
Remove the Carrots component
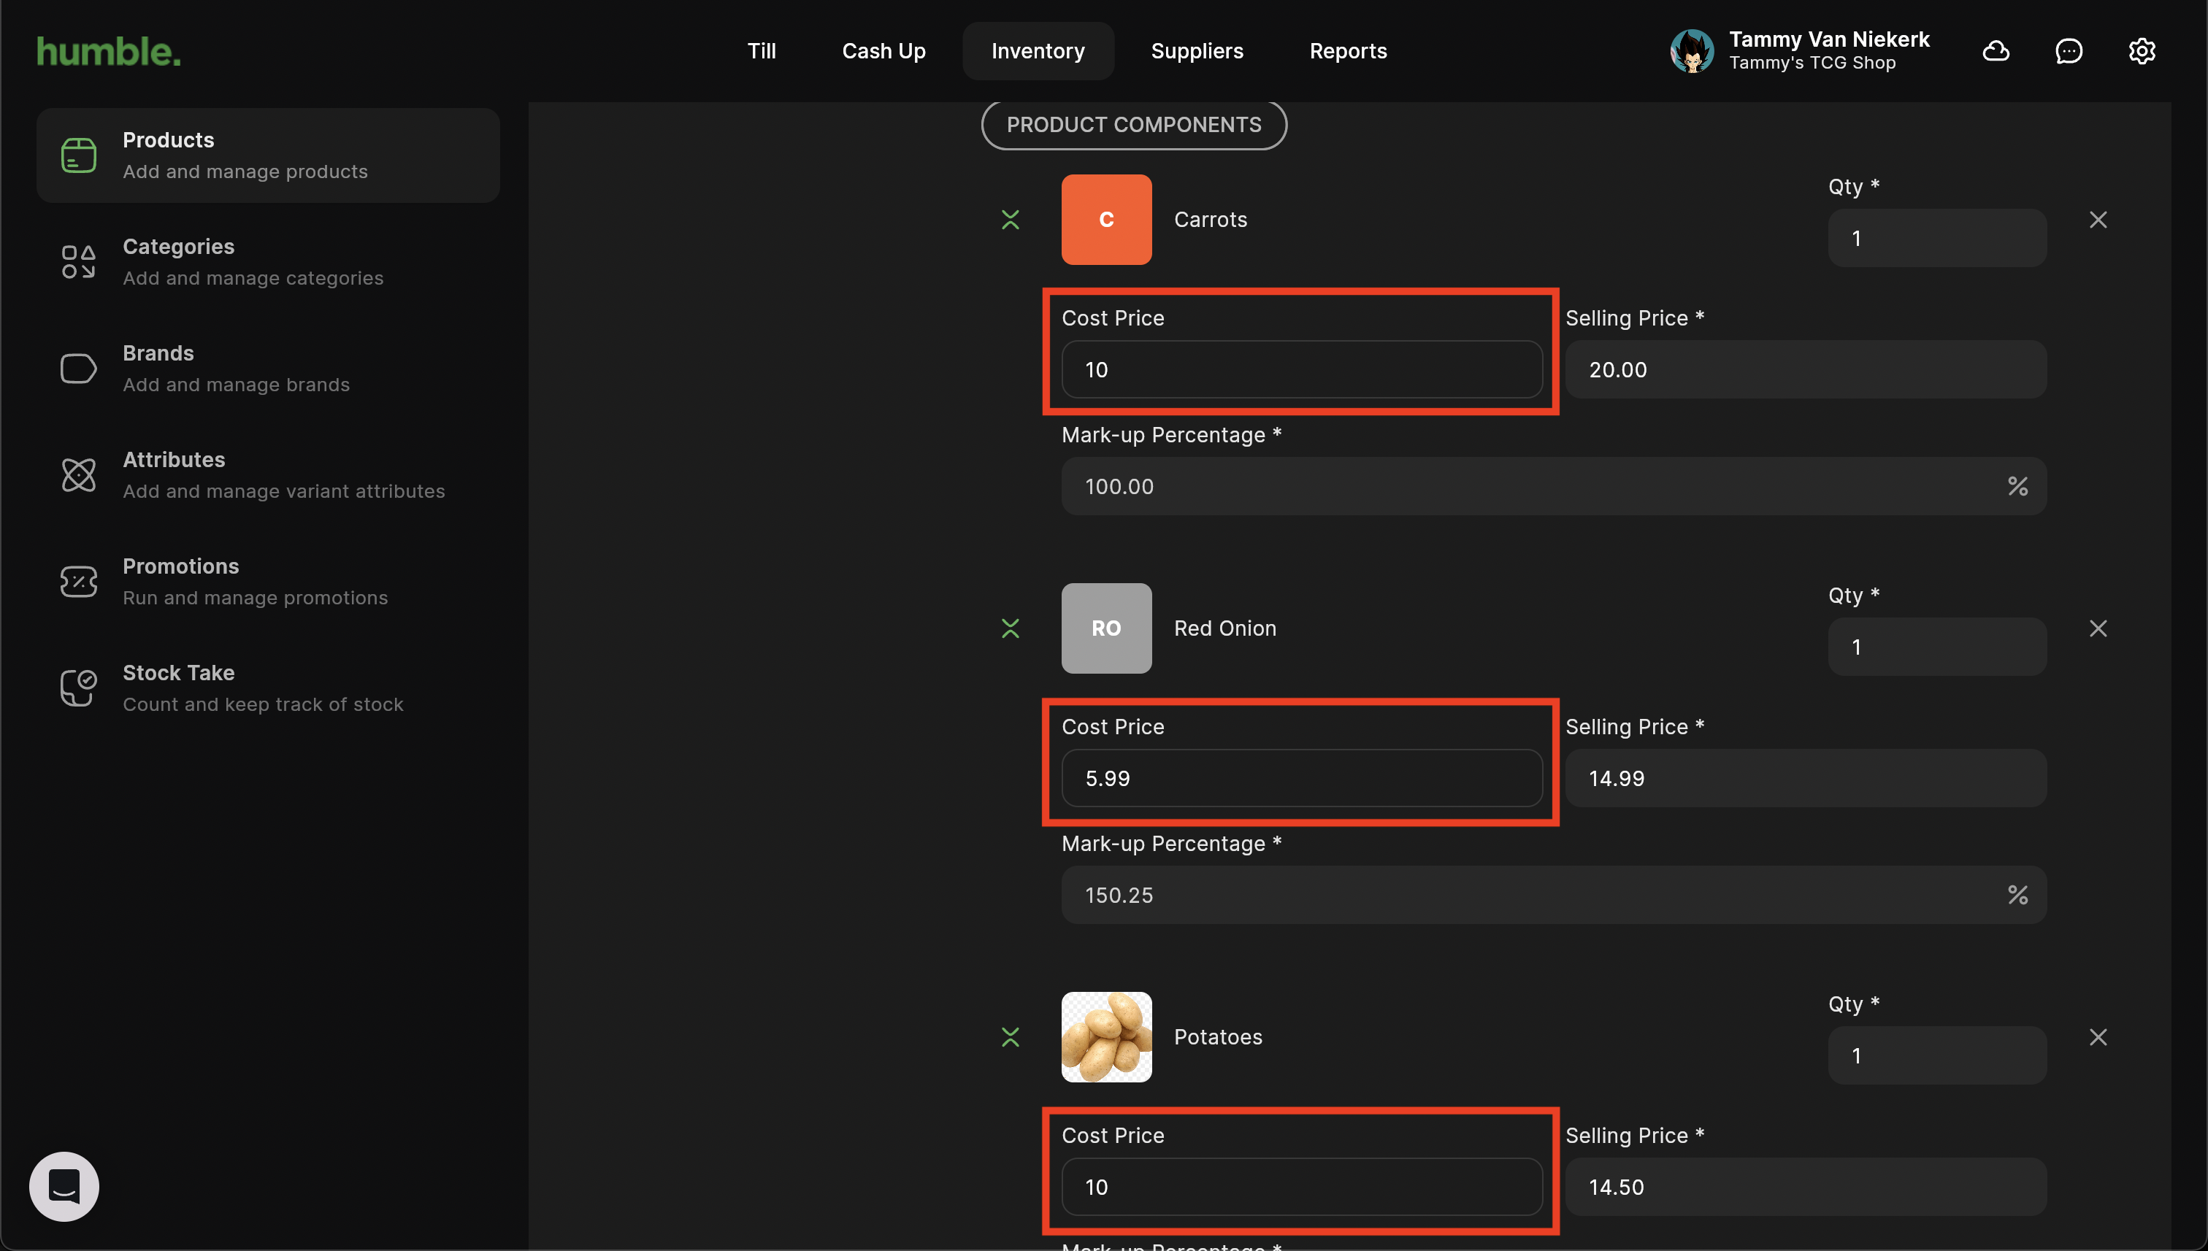[x=2098, y=220]
